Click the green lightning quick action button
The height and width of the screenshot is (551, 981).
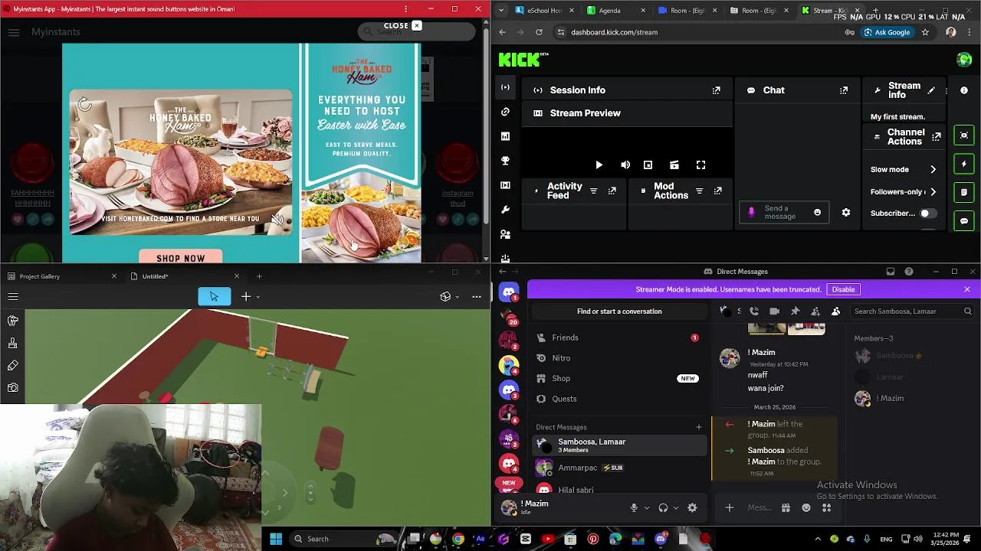[964, 164]
